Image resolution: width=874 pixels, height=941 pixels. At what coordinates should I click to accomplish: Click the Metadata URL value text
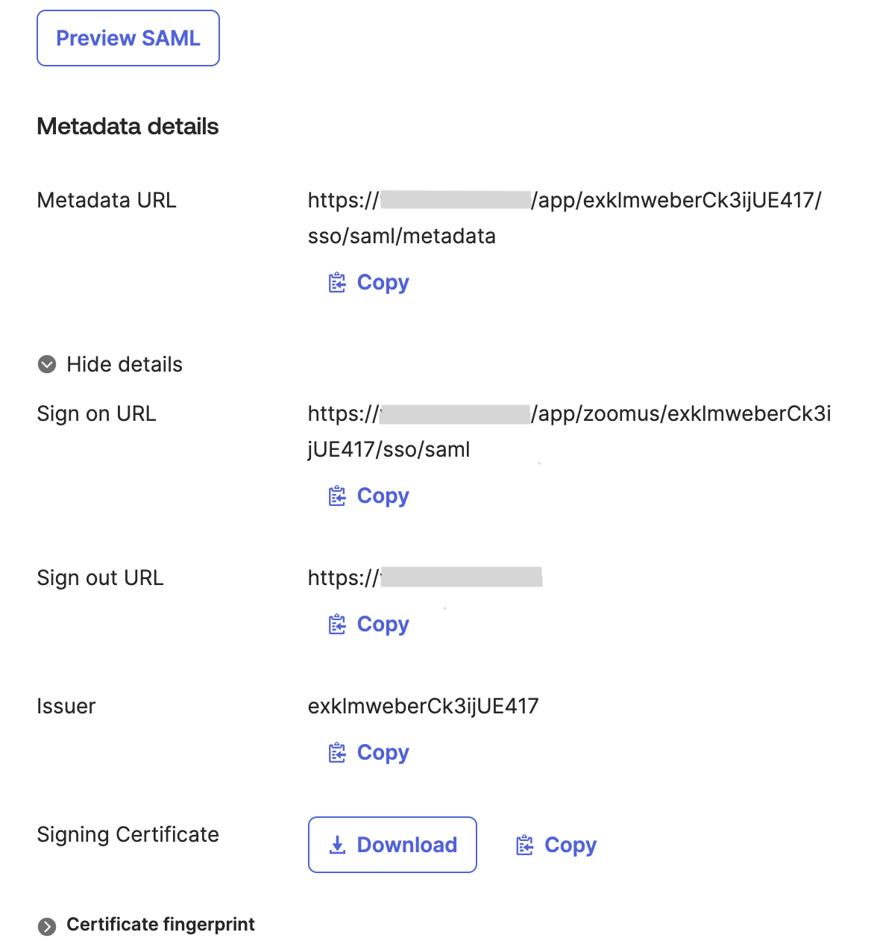564,218
